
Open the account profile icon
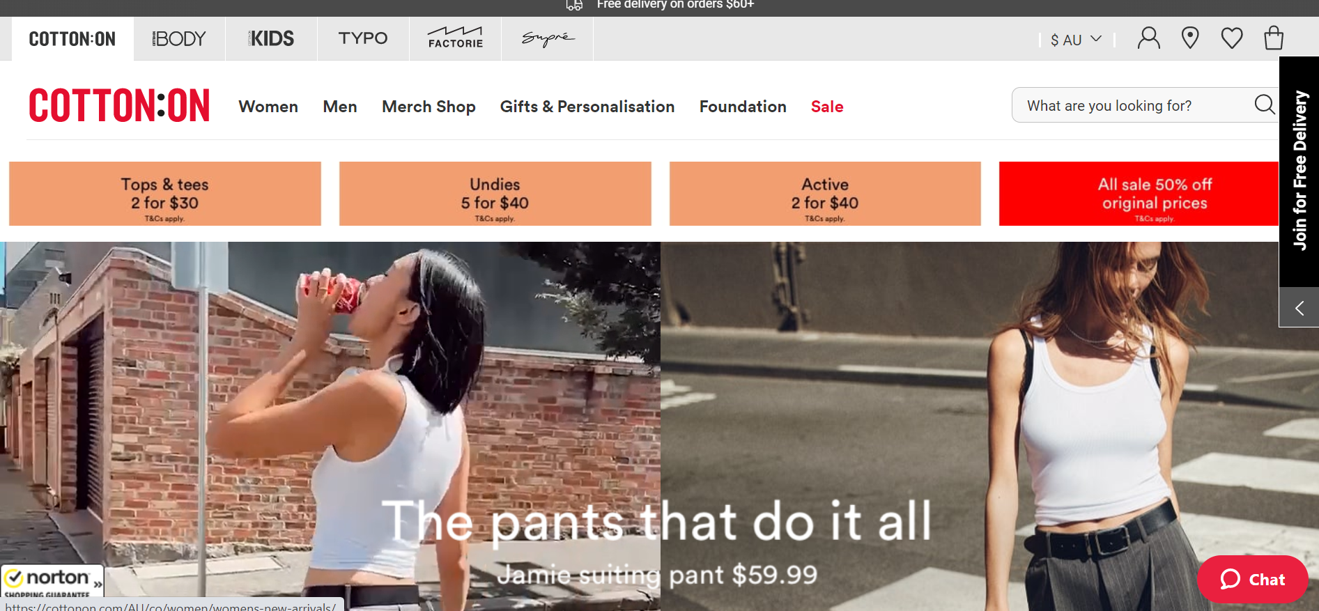pyautogui.click(x=1148, y=38)
